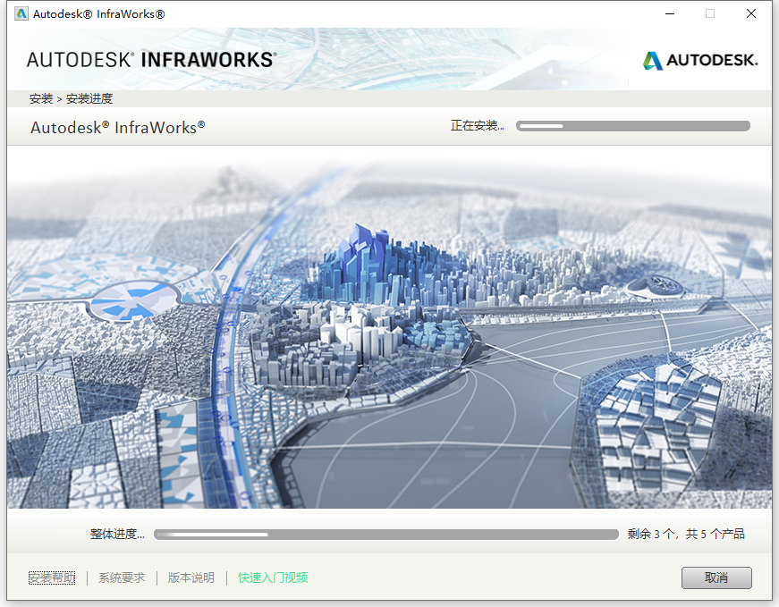
Task: Click the 整体进度... label
Action: coord(117,534)
